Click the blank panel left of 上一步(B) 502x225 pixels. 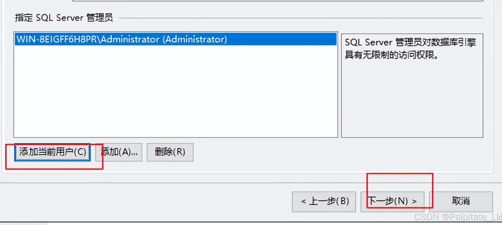coord(186,201)
